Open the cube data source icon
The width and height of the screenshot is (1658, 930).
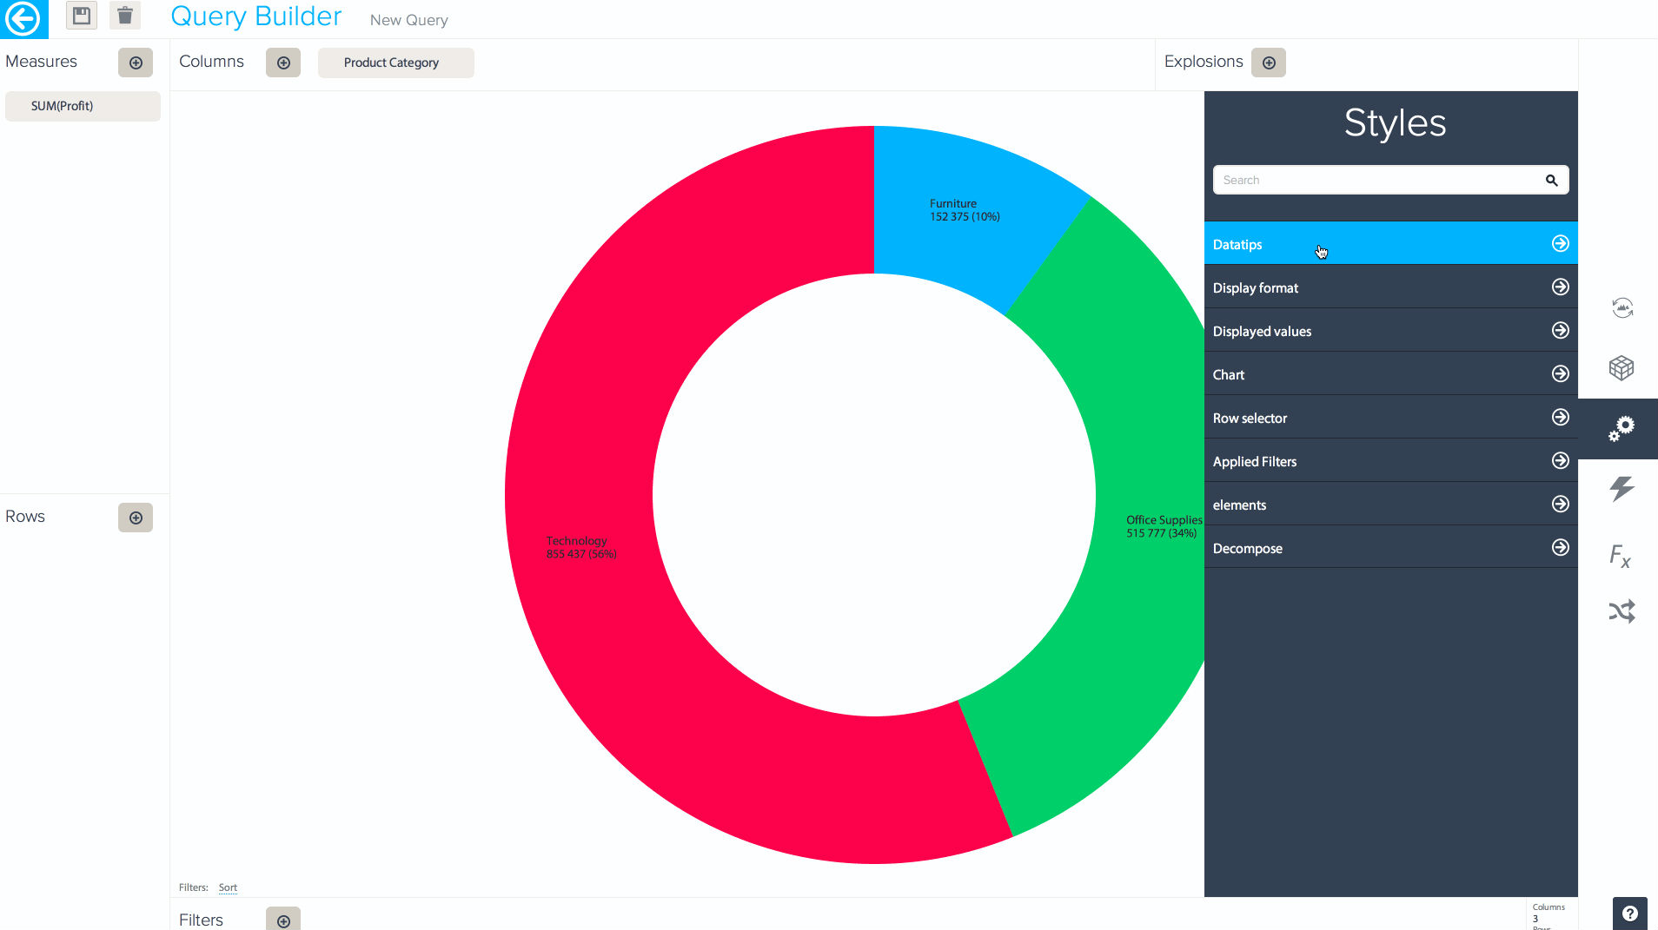1622,368
